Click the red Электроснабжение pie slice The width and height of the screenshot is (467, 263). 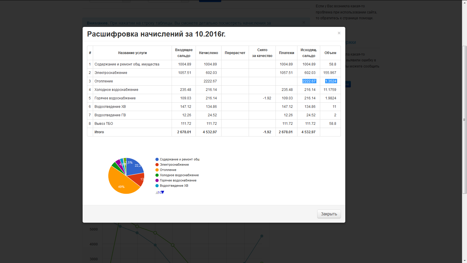(137, 179)
